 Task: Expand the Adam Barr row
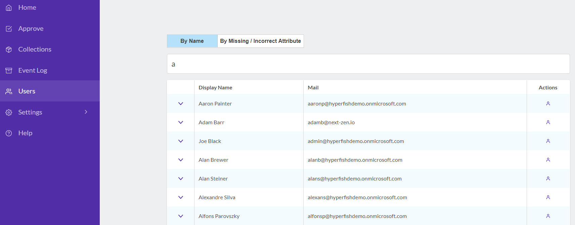pyautogui.click(x=181, y=123)
